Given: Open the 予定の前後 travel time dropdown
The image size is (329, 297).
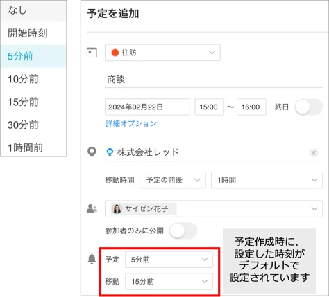Looking at the screenshot, I should (173, 180).
